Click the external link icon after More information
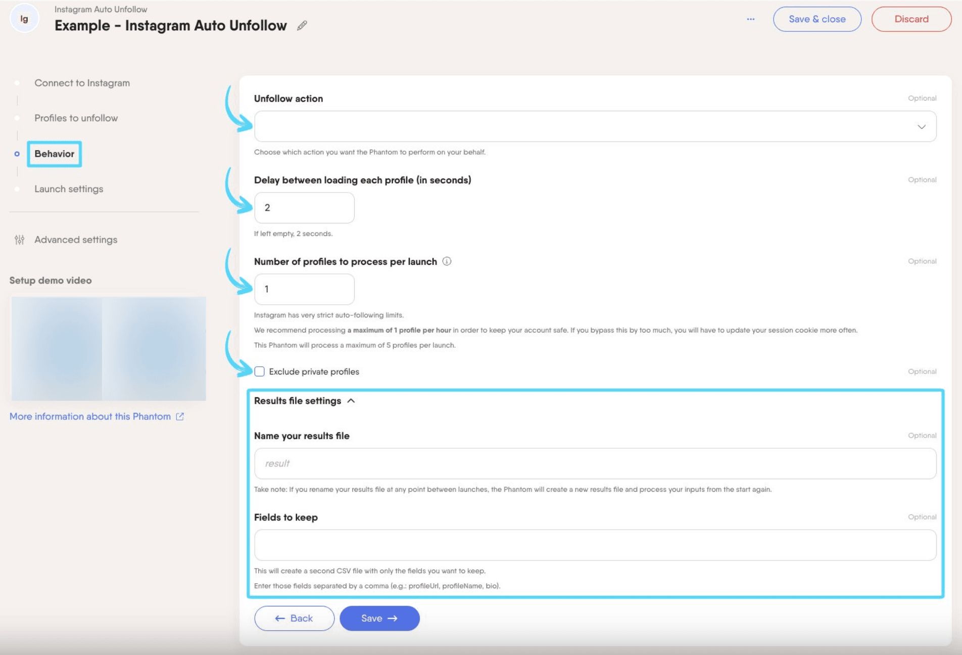 (180, 416)
